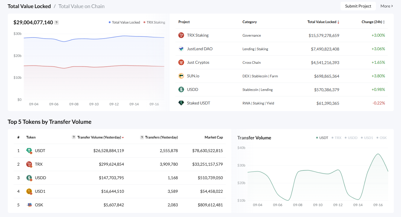The width and height of the screenshot is (401, 217).
Task: Open the SUN.io project via its icon
Action: 181,76
